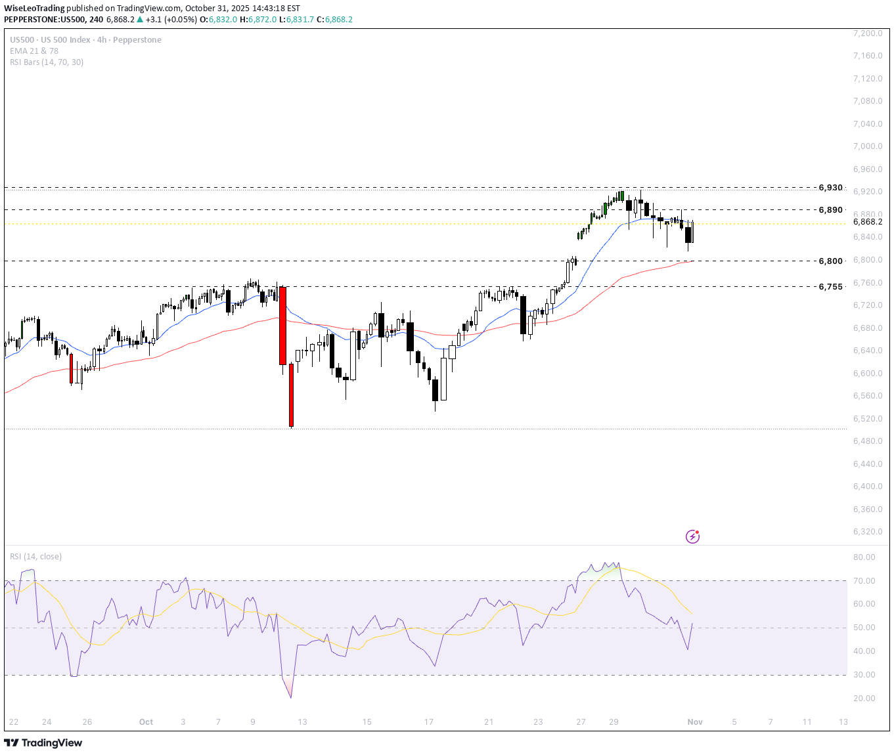The width and height of the screenshot is (894, 755).
Task: Click the 7,200.0 price scale label
Action: 867,33
